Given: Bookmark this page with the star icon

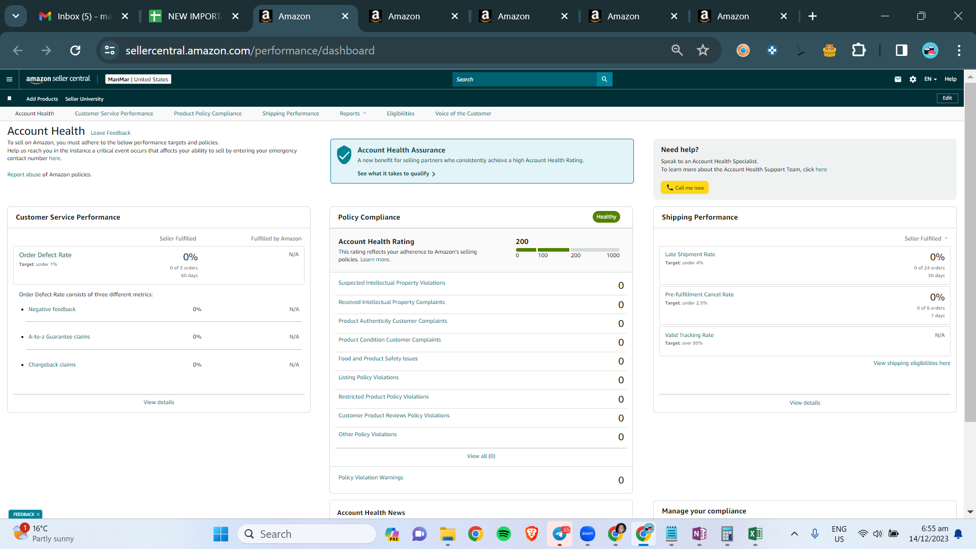Looking at the screenshot, I should (703, 50).
